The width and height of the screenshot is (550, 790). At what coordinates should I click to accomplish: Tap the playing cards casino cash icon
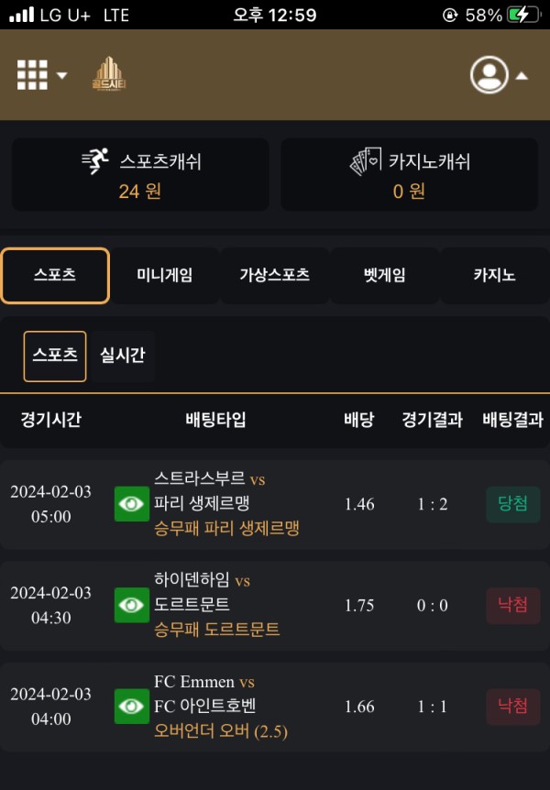[366, 162]
